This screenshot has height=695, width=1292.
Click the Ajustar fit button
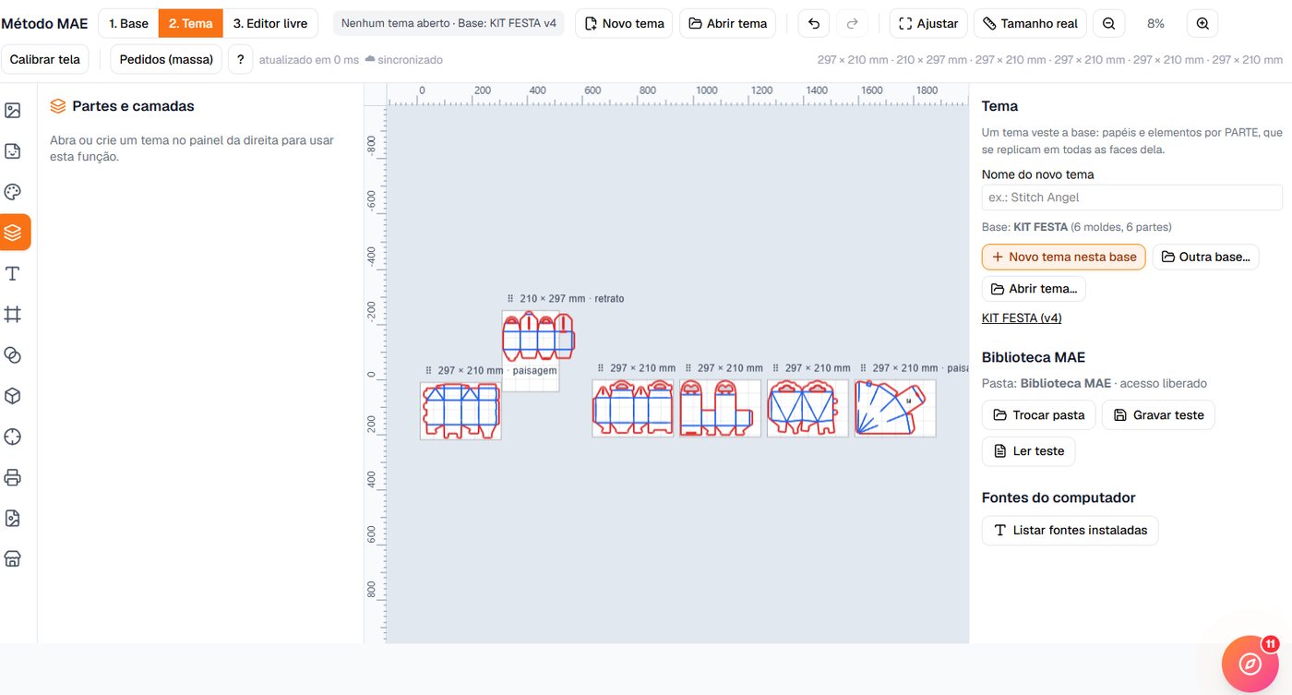927,23
